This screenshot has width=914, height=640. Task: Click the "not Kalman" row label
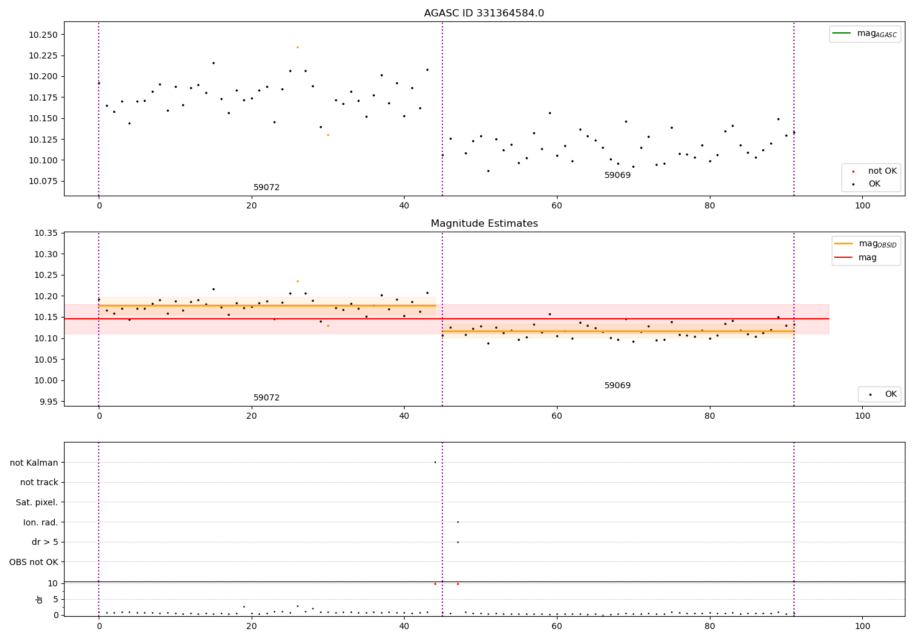pyautogui.click(x=34, y=463)
